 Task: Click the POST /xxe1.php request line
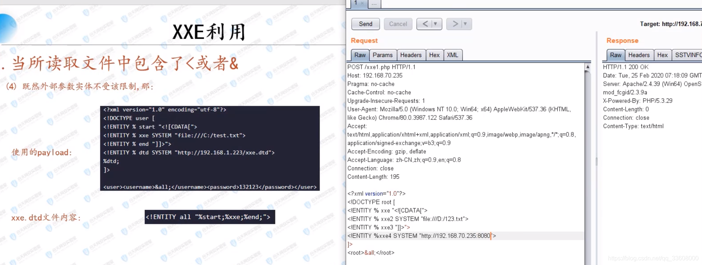pyautogui.click(x=381, y=67)
